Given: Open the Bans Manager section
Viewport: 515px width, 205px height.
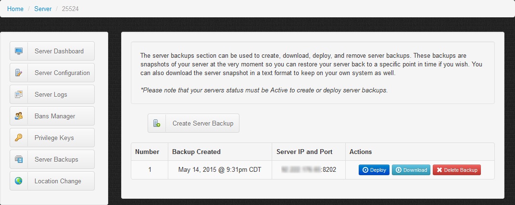Looking at the screenshot, I should (55, 116).
